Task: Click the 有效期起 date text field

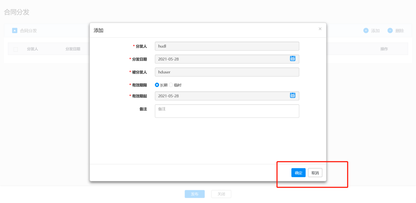Action: (x=221, y=96)
